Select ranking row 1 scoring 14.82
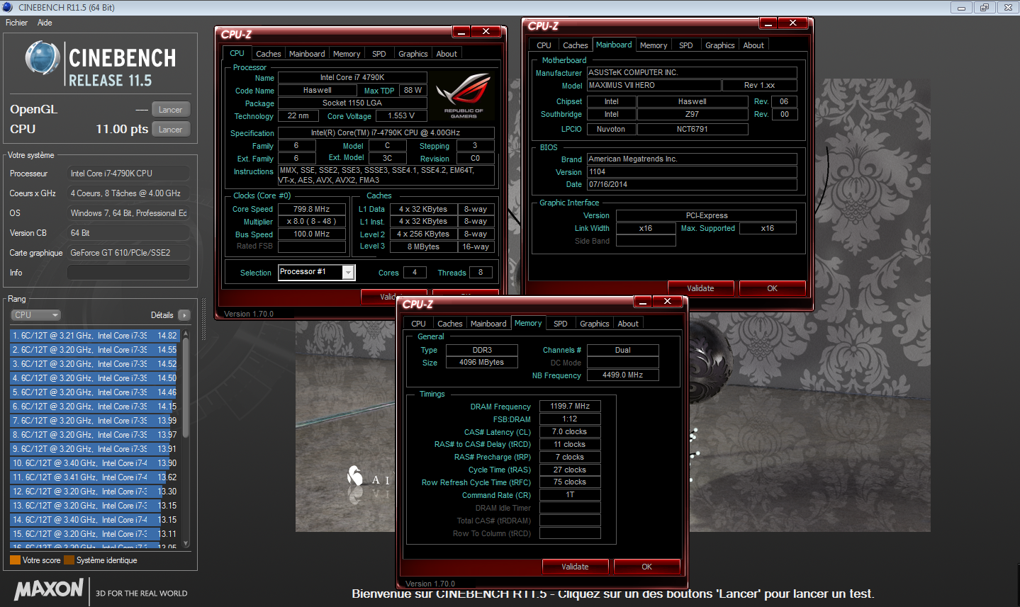This screenshot has width=1020, height=607. 94,336
